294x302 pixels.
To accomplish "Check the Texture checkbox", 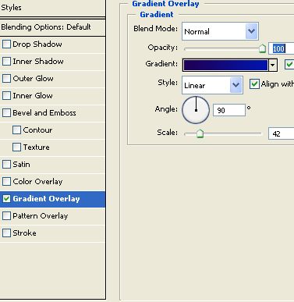I will tap(16, 147).
